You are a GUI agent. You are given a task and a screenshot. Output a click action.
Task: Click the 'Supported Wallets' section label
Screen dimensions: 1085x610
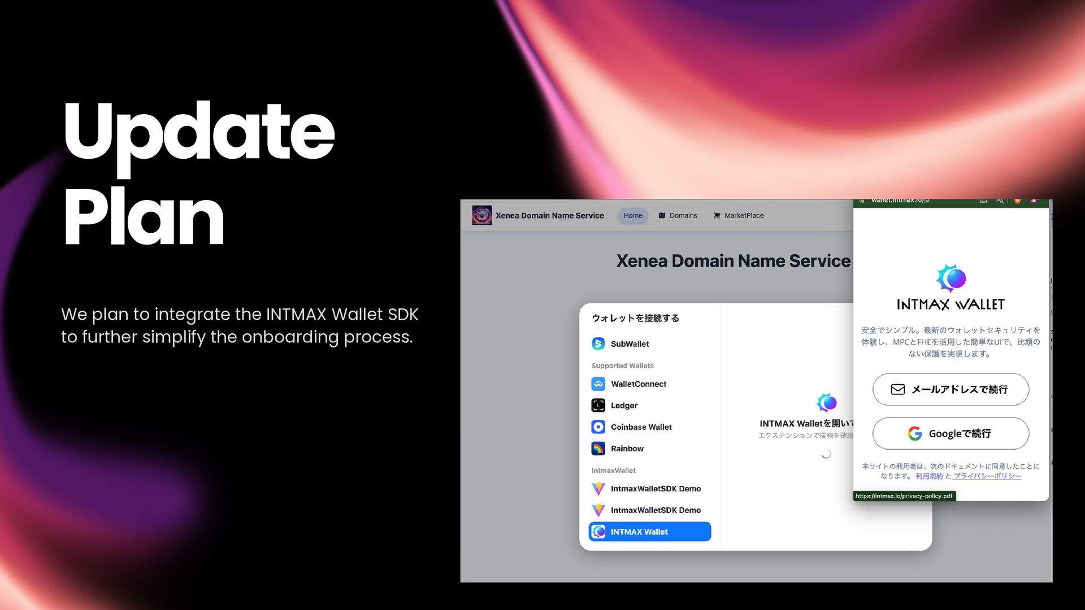click(622, 365)
